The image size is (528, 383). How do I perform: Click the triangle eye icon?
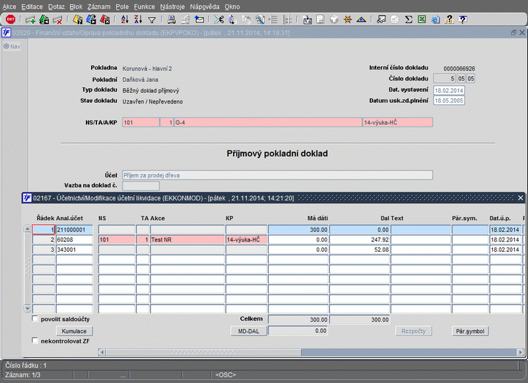click(x=361, y=20)
